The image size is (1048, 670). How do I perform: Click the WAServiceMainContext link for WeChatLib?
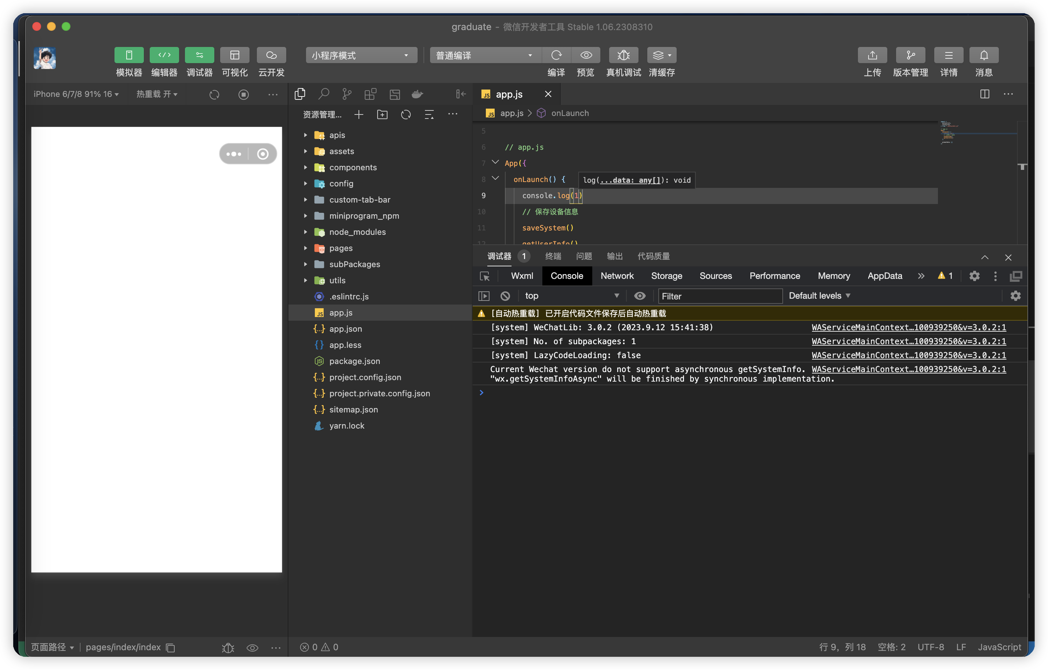point(908,327)
